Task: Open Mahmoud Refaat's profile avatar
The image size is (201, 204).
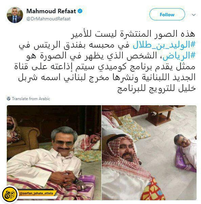Action: click(15, 15)
